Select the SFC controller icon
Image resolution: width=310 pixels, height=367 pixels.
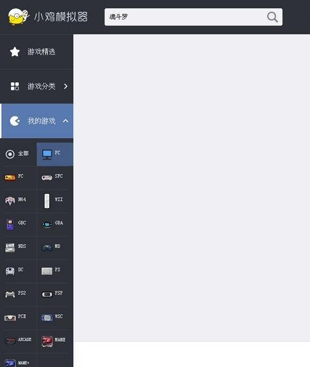(47, 177)
